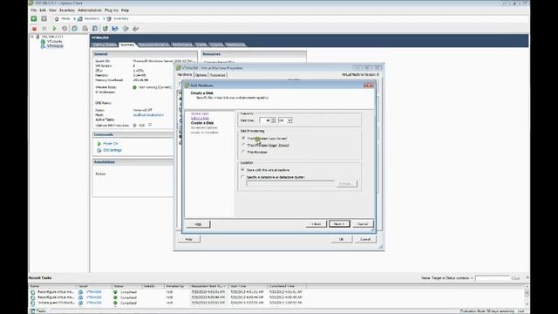Image resolution: width=558 pixels, height=314 pixels.
Task: Click the gray navigation back icon
Action: click(x=44, y=18)
